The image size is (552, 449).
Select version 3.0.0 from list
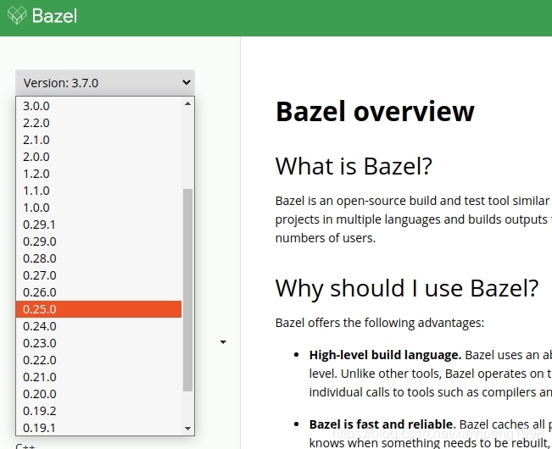pos(98,106)
